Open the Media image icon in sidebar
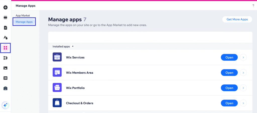 pos(5,68)
